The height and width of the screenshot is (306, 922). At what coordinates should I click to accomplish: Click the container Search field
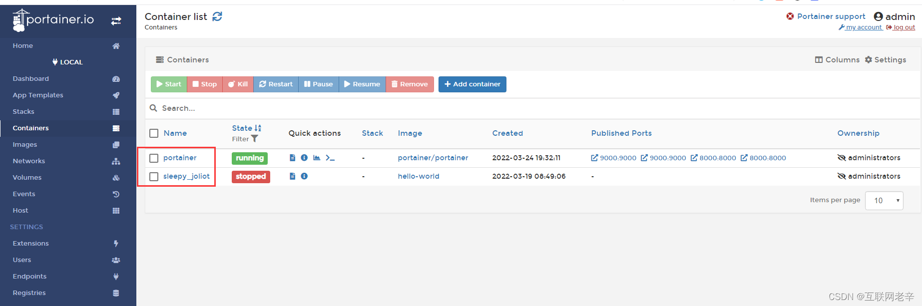coord(532,108)
